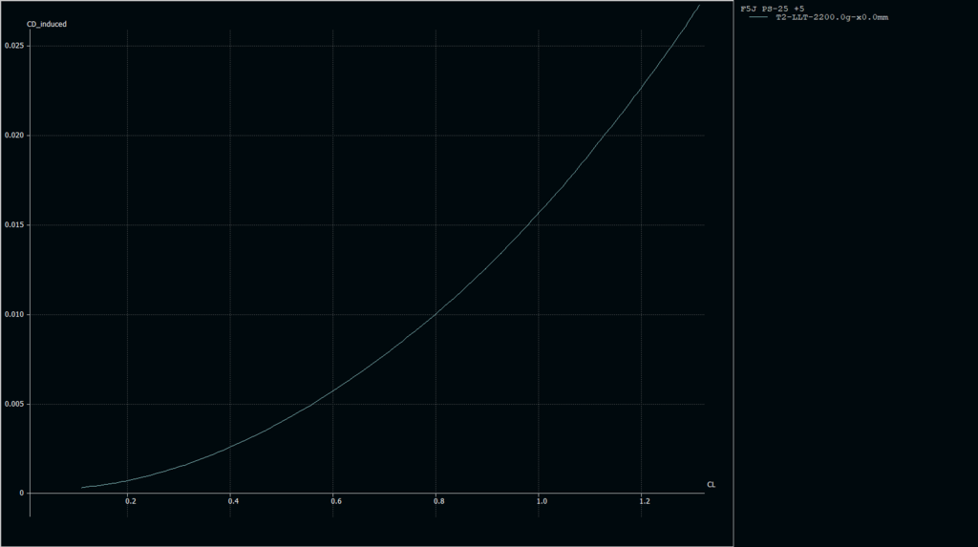The image size is (978, 547).
Task: Click the 0.4 x-axis tick label
Action: pos(232,501)
